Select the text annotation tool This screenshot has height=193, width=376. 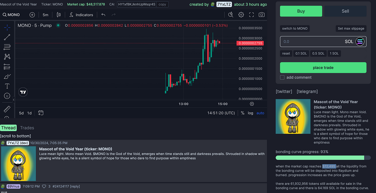(7, 86)
